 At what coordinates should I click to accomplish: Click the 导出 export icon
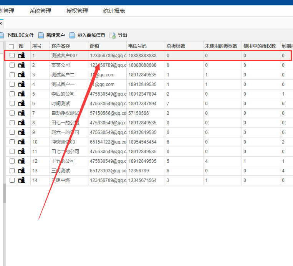coord(113,35)
